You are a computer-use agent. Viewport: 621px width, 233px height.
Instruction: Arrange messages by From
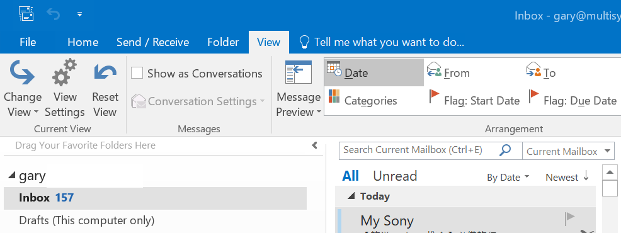[448, 72]
